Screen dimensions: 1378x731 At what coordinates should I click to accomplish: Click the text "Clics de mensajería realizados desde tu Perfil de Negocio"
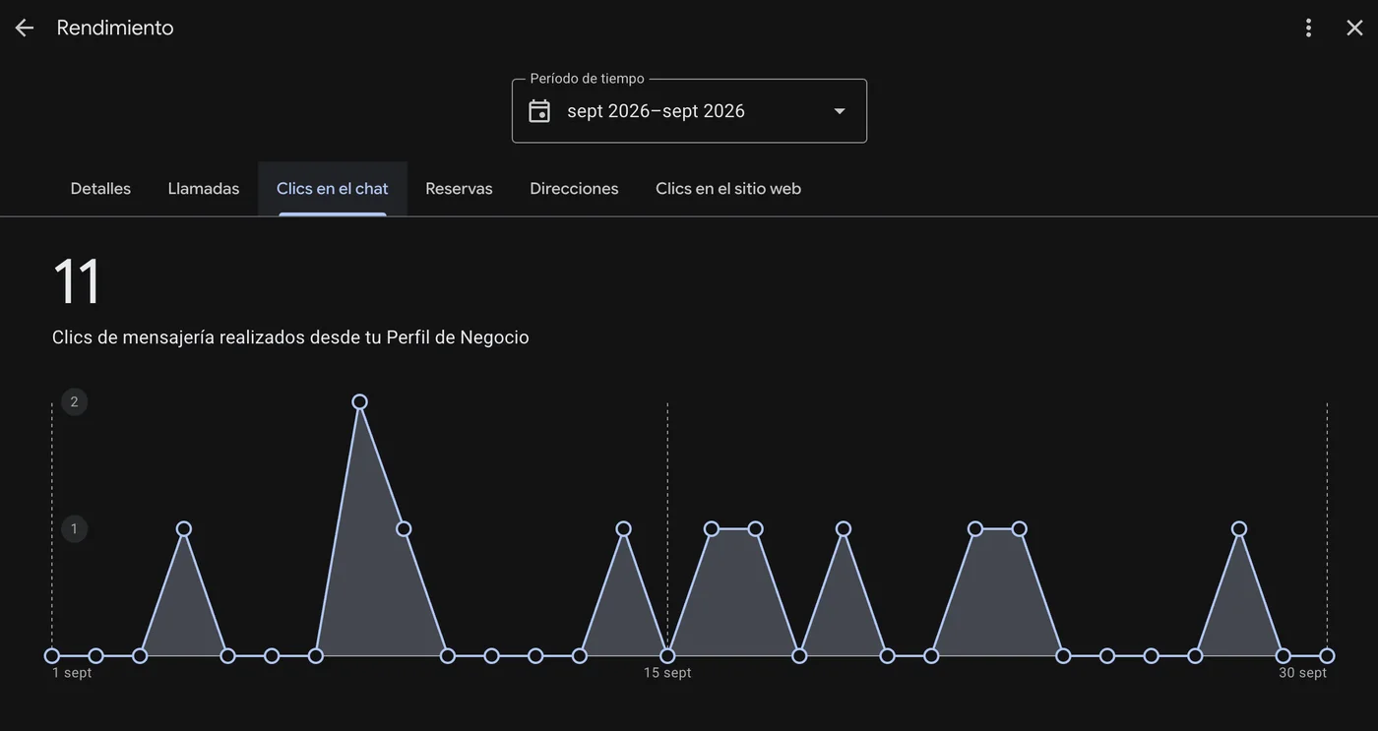(290, 337)
